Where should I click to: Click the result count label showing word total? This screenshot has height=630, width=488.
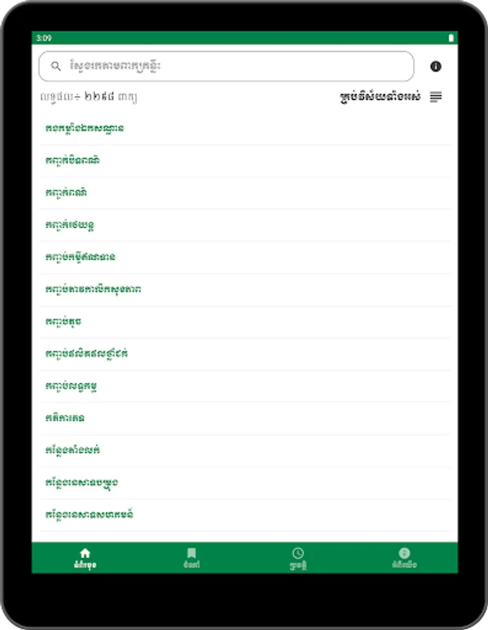[x=89, y=97]
